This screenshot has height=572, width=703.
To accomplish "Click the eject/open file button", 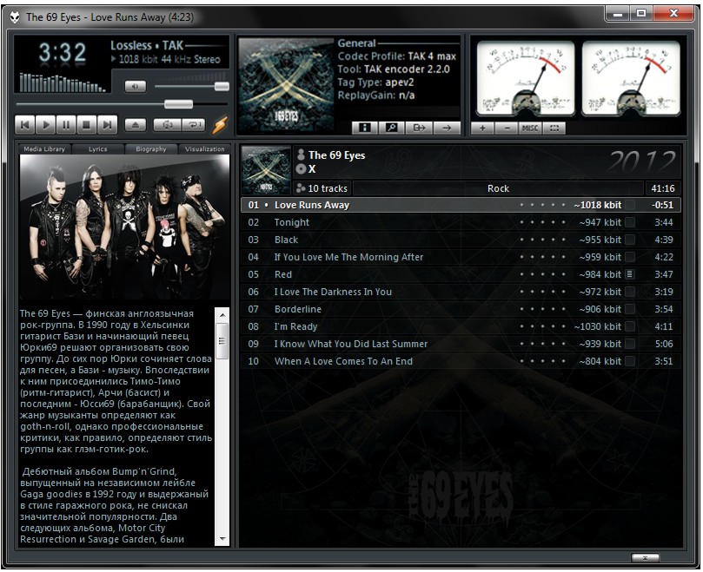I will tap(136, 125).
